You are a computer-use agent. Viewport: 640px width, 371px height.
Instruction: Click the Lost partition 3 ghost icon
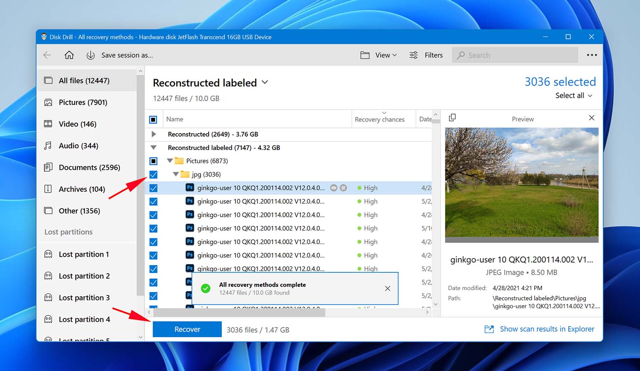point(49,298)
